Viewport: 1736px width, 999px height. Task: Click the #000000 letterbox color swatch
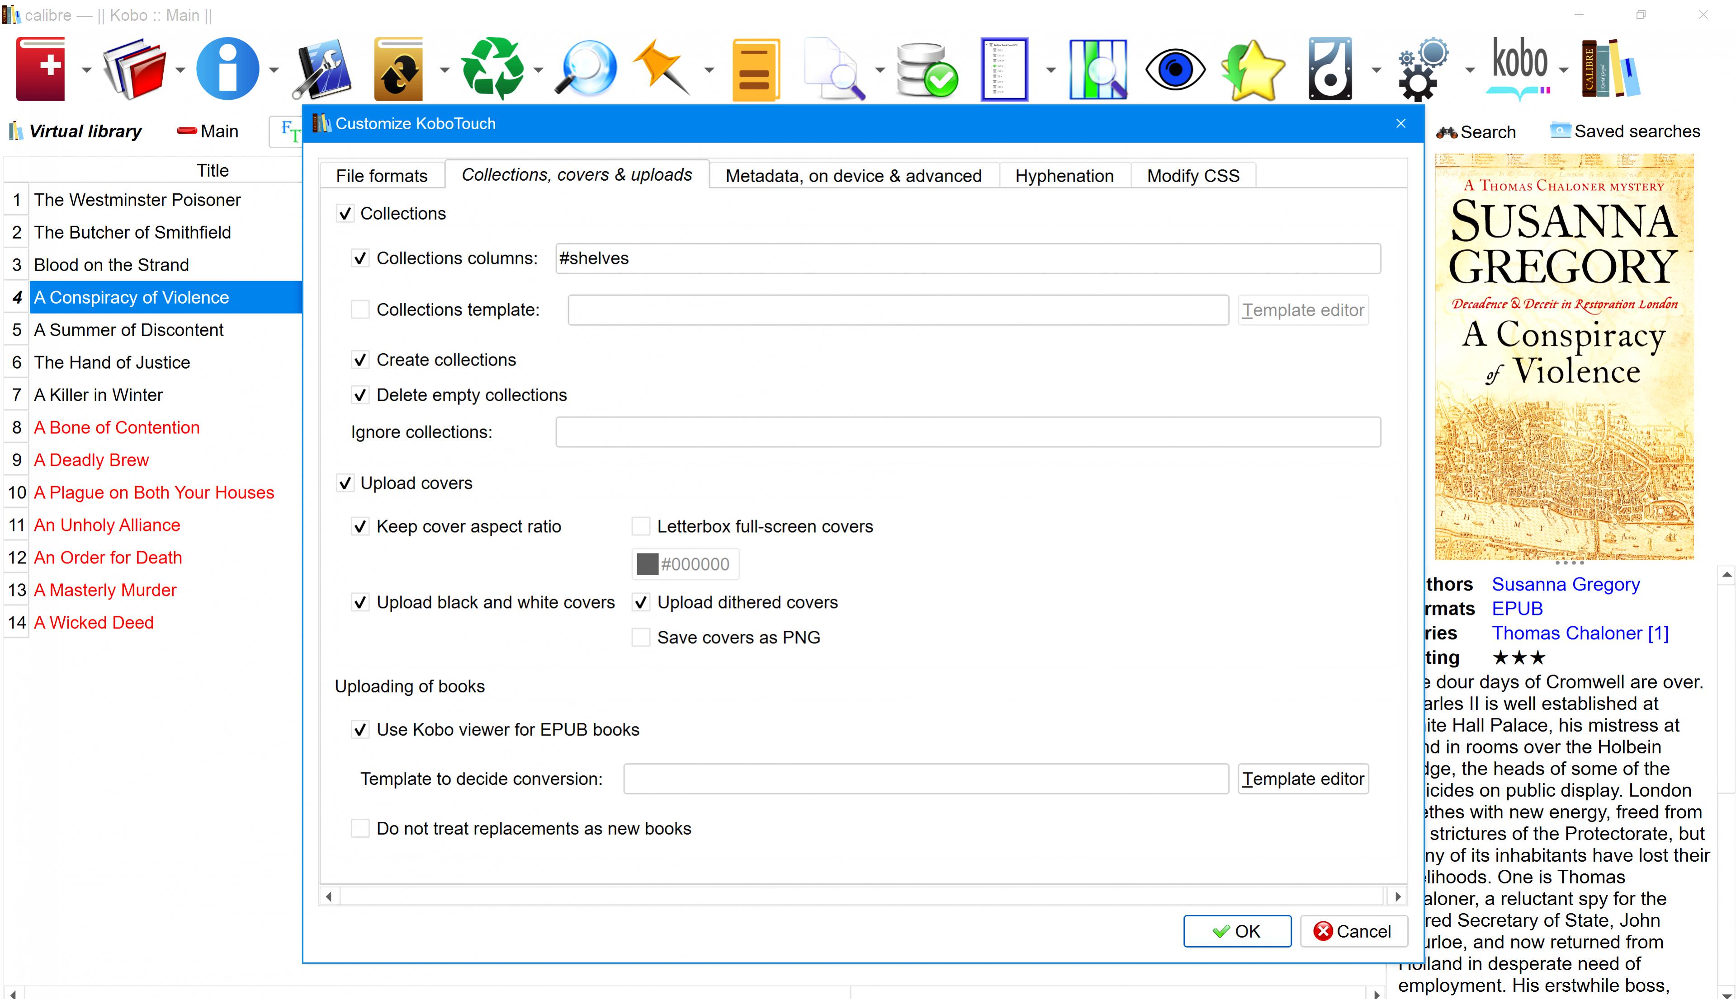685,564
